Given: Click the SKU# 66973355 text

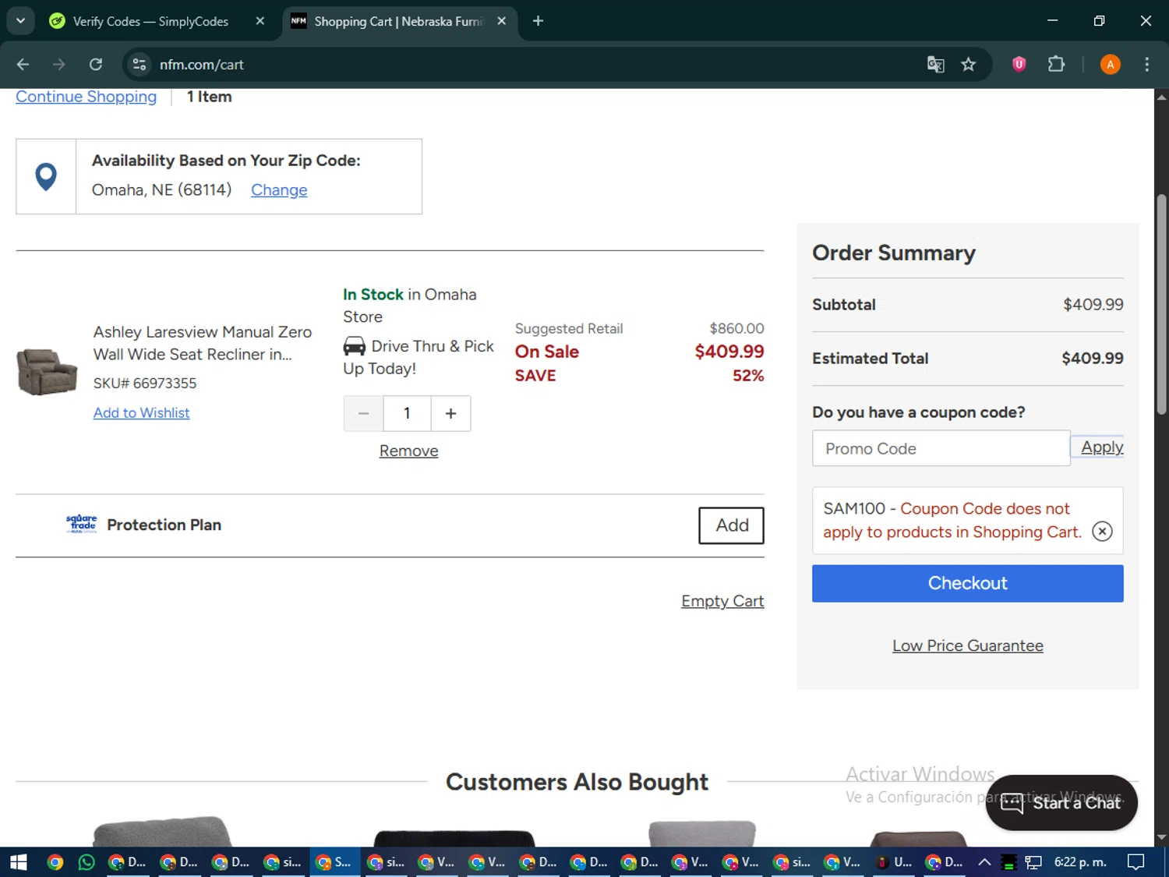Looking at the screenshot, I should (x=145, y=383).
